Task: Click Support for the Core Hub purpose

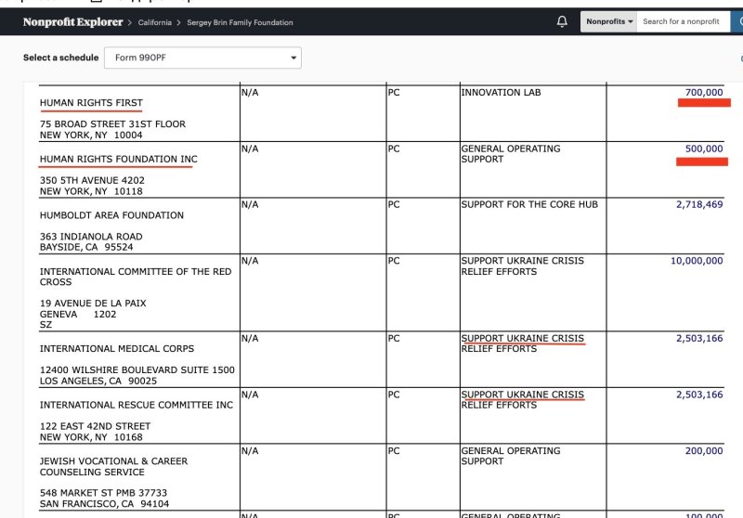Action: (529, 204)
